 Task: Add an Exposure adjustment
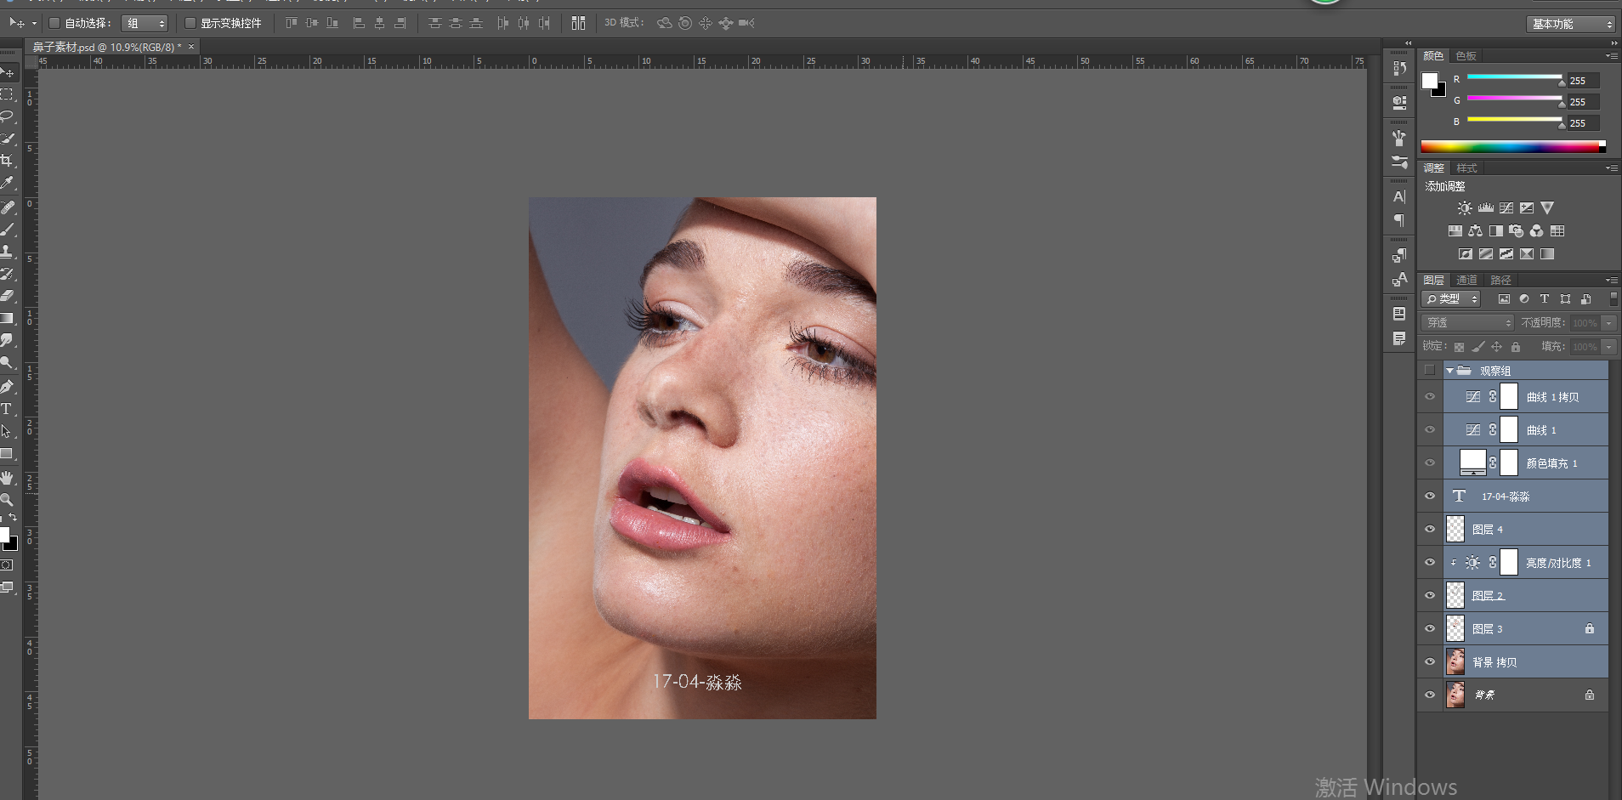[1527, 208]
